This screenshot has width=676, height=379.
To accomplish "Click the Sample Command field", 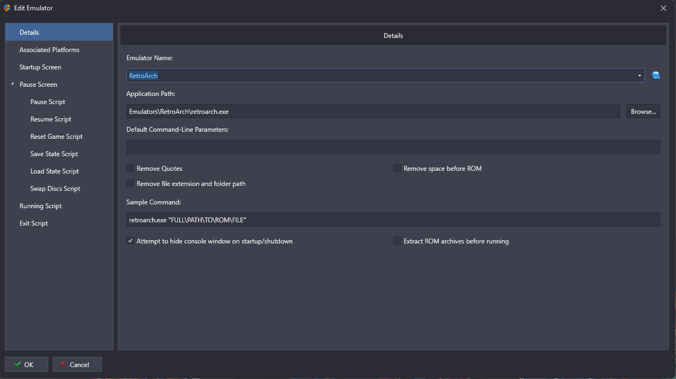I will point(393,220).
